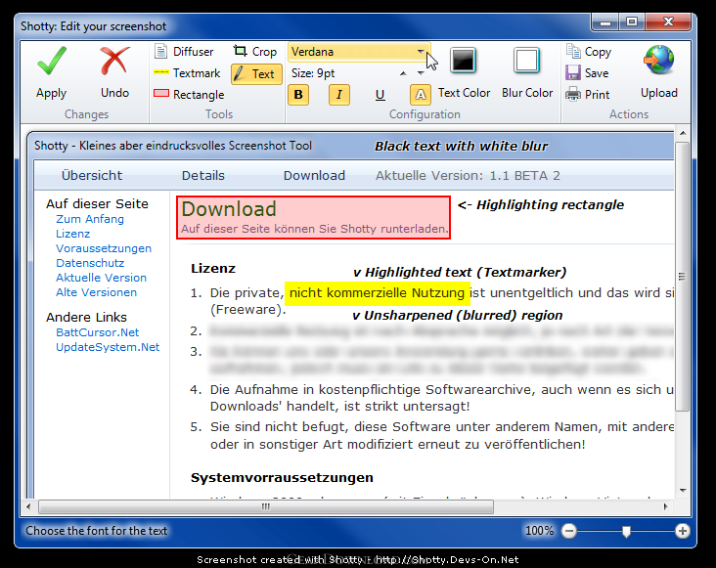
Task: Click the horizontal scrollbar thumb
Action: (x=266, y=506)
